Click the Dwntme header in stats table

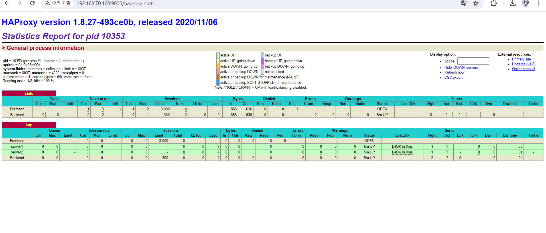[x=510, y=104]
